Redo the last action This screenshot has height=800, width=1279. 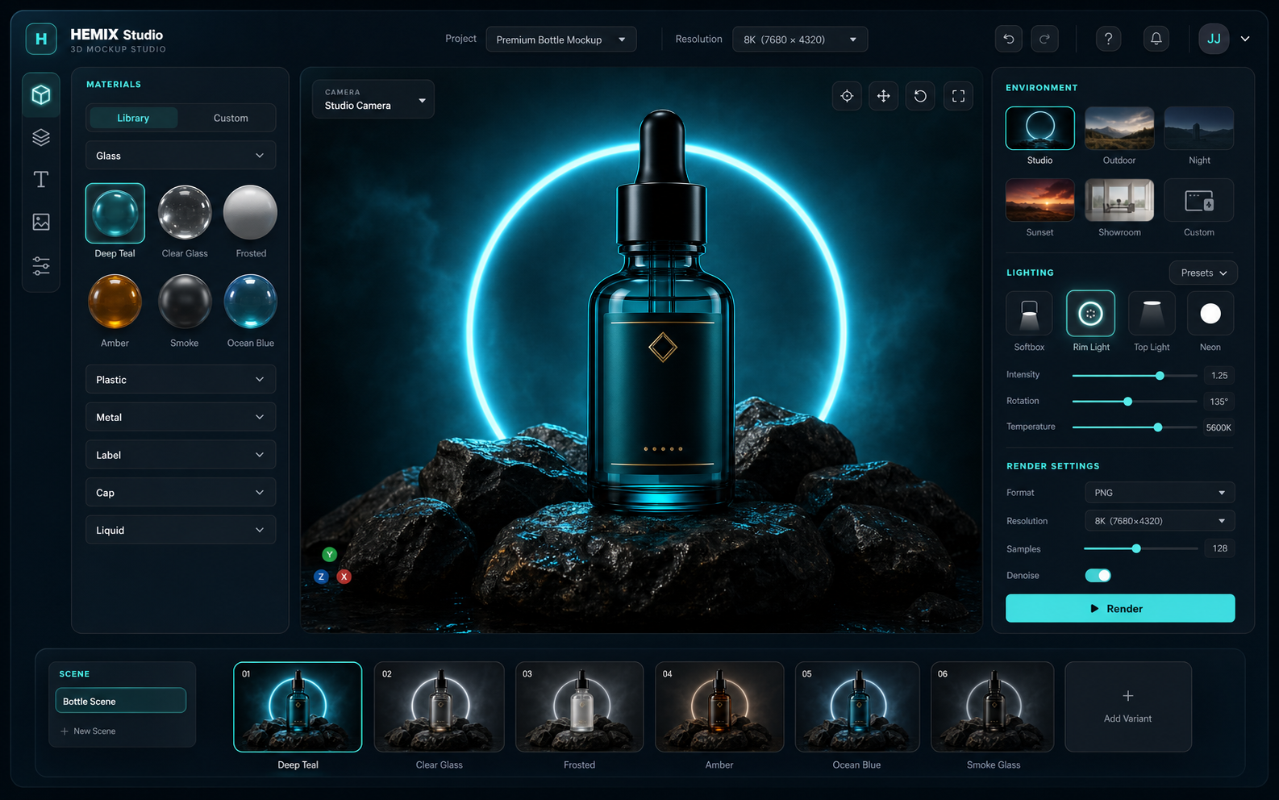coord(1044,39)
